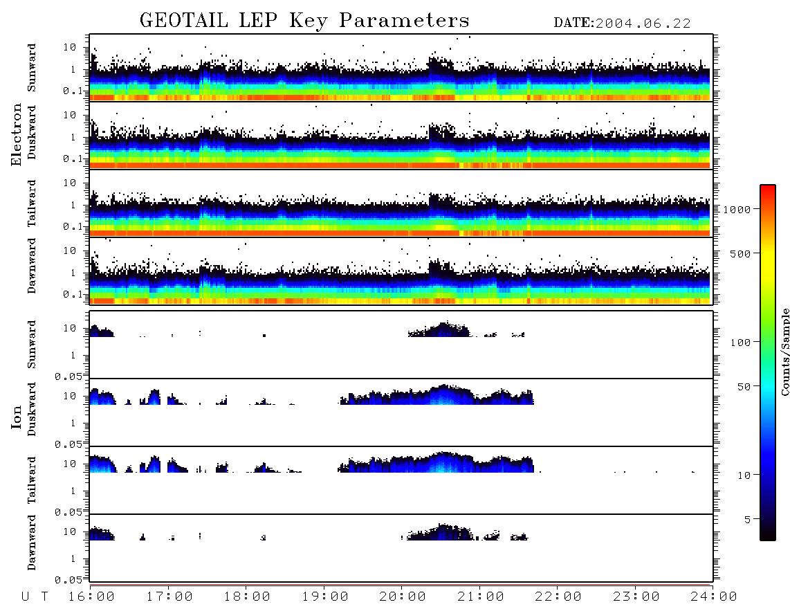Image resolution: width=790 pixels, height=609 pixels.
Task: Click the 23:00 time tick label
Action: tap(637, 597)
